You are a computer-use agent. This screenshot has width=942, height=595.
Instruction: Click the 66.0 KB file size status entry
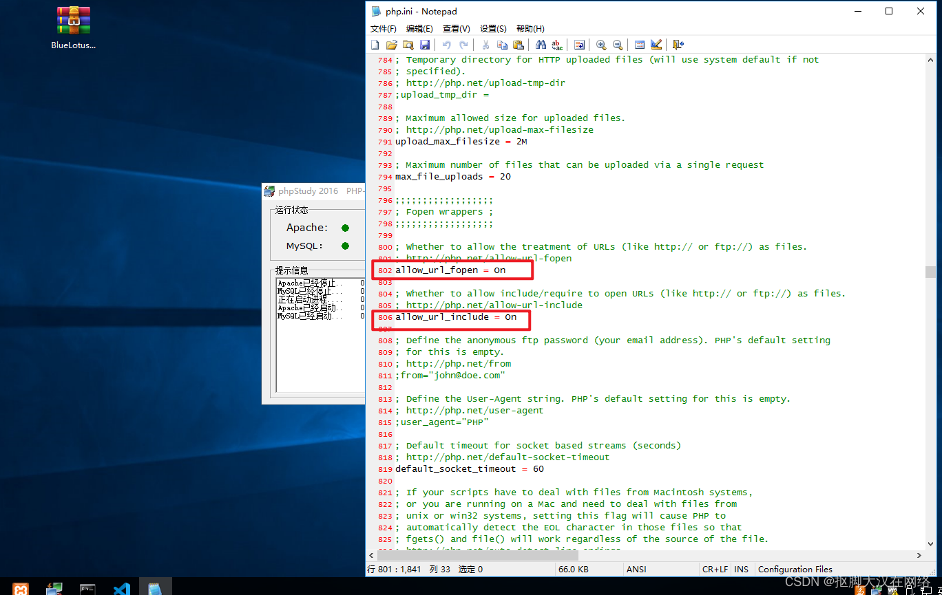(573, 570)
